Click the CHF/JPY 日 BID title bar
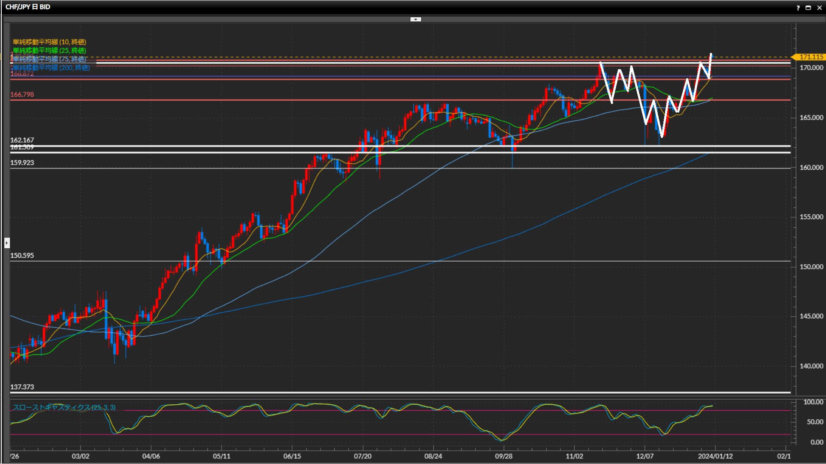Viewport: 826px width, 464px height. 28,7
